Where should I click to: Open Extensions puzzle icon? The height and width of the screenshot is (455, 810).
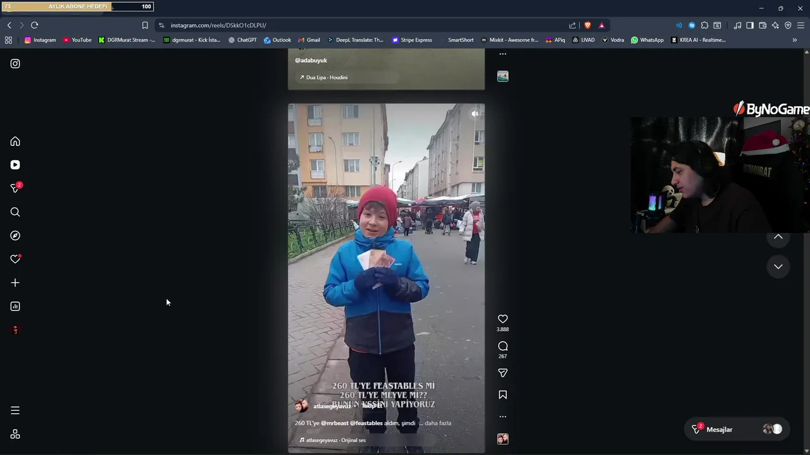[704, 25]
